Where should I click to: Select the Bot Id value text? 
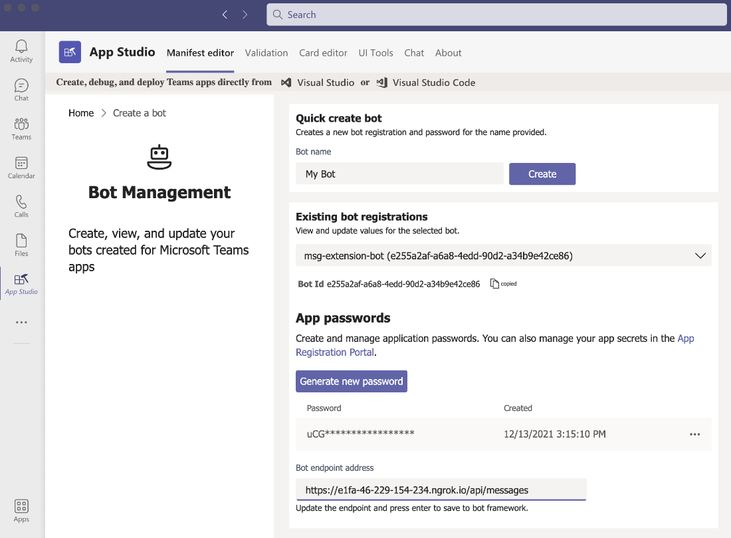click(x=403, y=284)
